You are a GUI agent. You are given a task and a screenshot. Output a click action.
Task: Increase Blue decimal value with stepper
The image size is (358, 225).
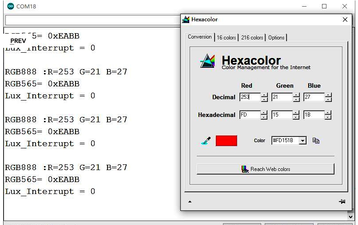[x=328, y=95]
